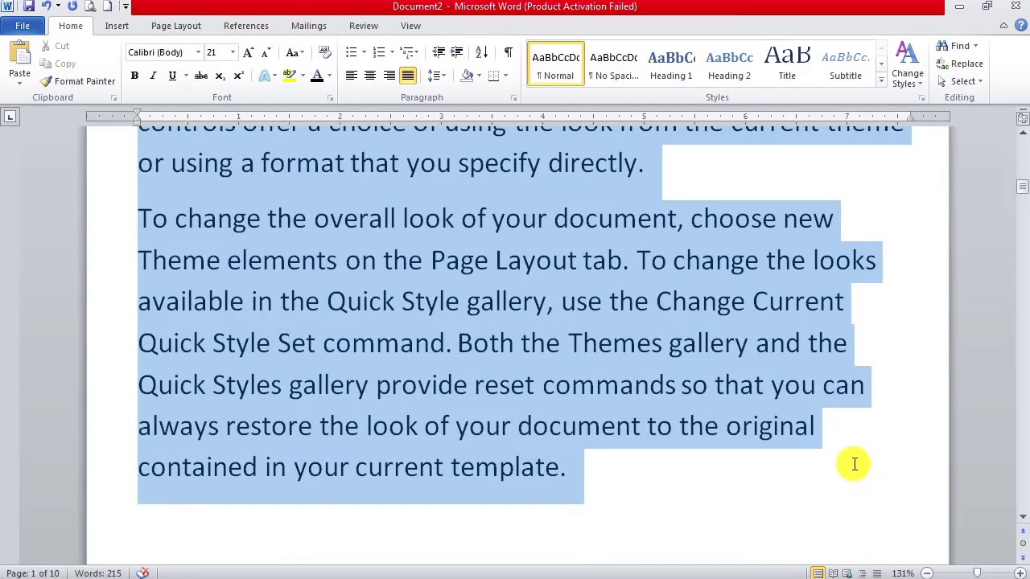Switch to Draft view in status bar
The height and width of the screenshot is (579, 1030).
click(x=876, y=573)
